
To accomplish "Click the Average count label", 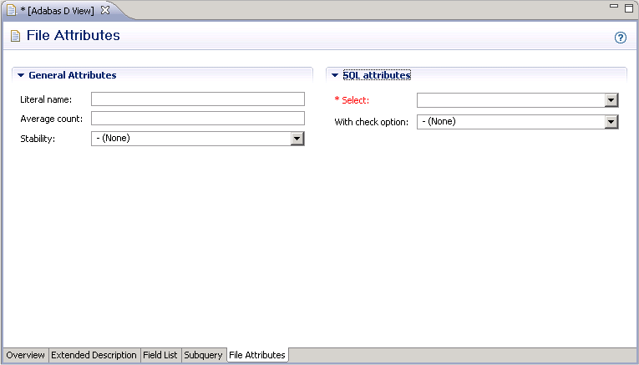I will (x=51, y=119).
